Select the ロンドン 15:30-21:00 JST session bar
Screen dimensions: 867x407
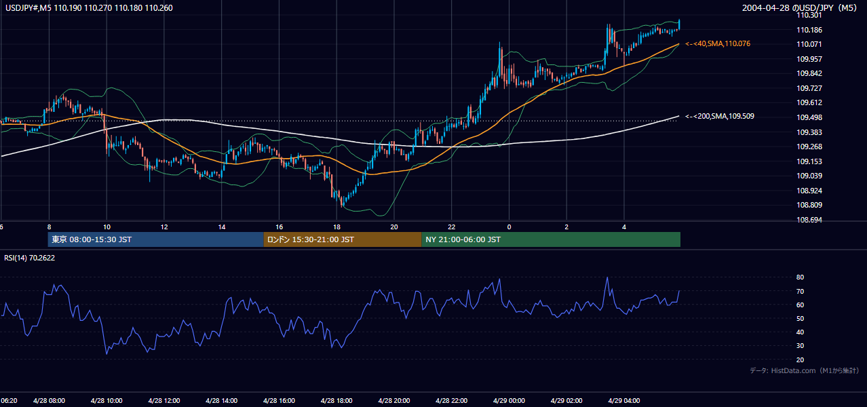click(x=343, y=239)
